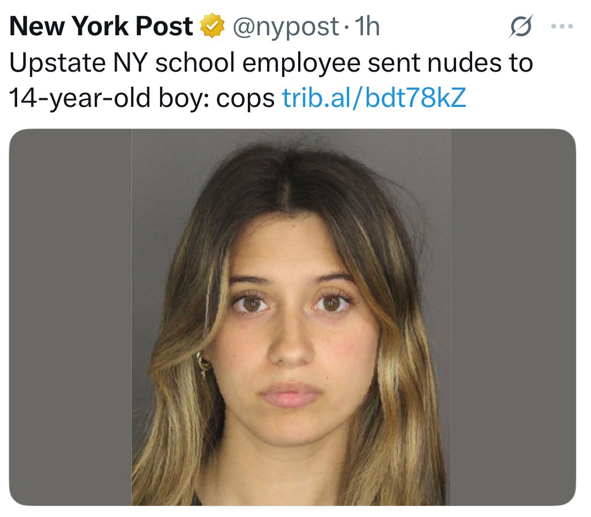591x517 pixels.
Task: Click the gold verified badge
Action: pos(212,26)
